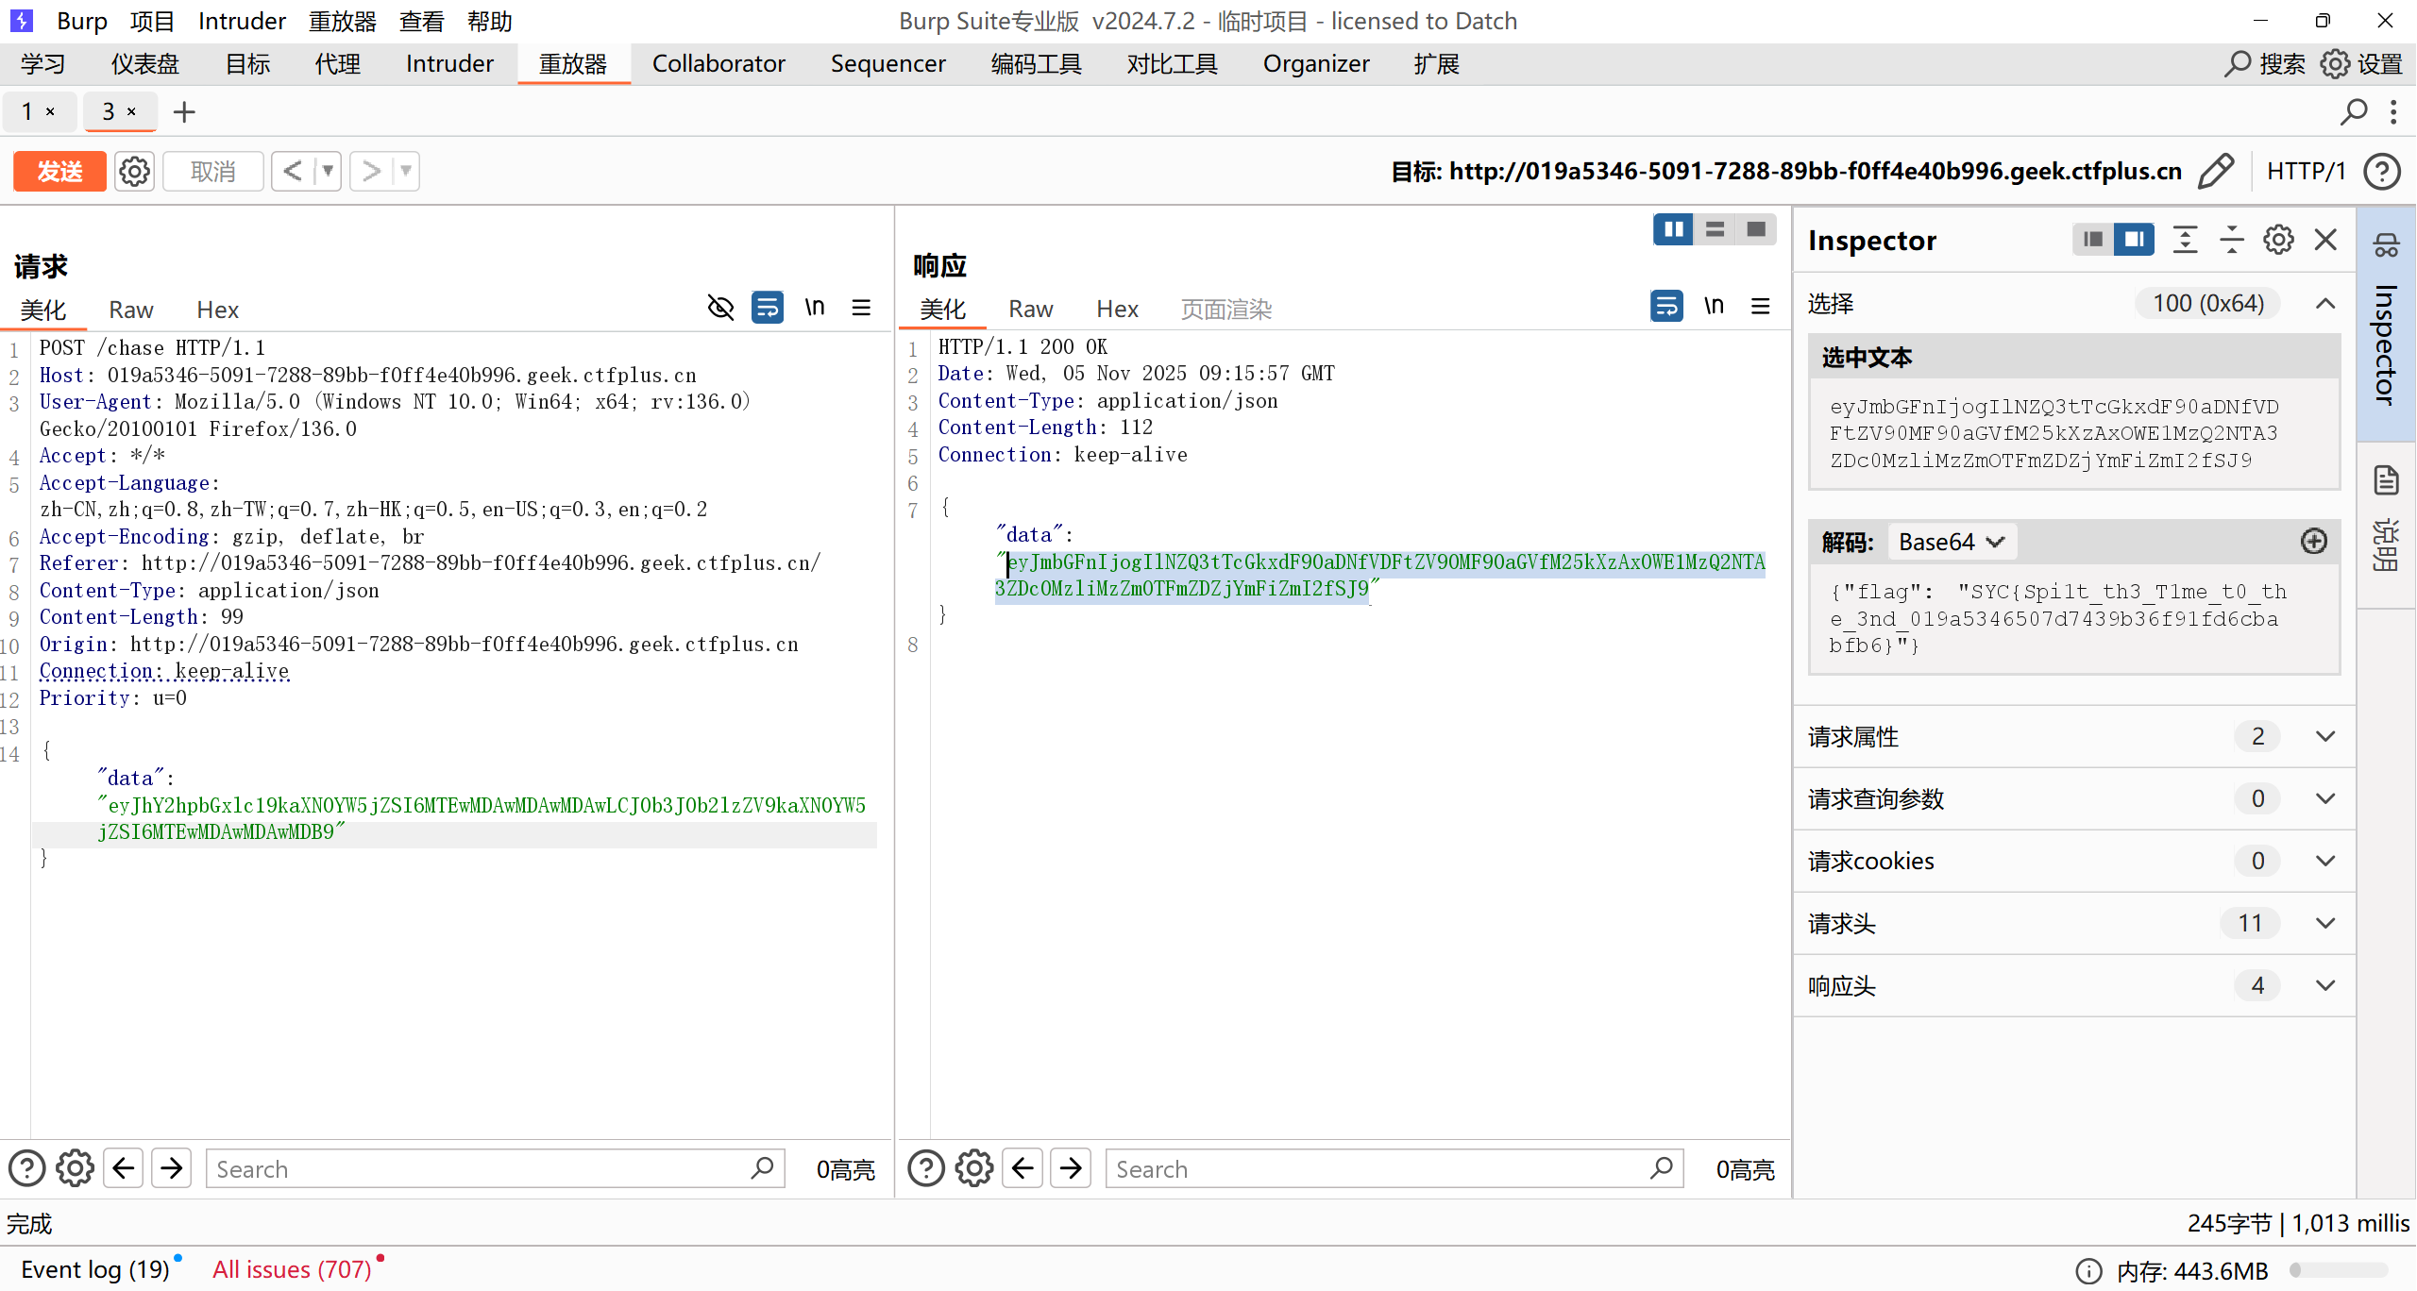
Task: Toggle line wrap in response pane
Action: [x=1666, y=307]
